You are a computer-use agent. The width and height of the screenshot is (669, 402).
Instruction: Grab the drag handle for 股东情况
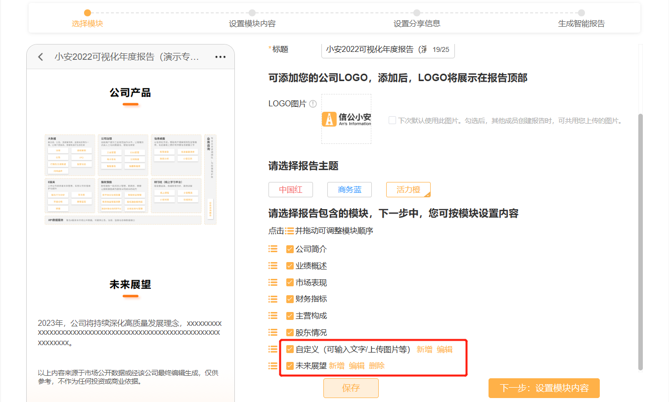pos(273,332)
